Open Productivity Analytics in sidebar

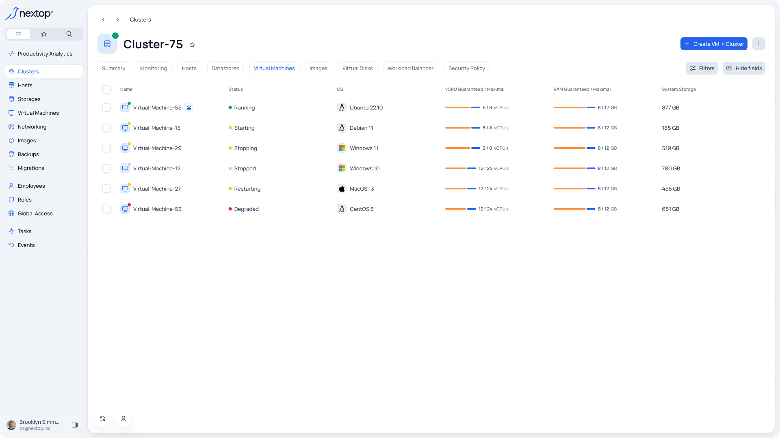click(44, 54)
